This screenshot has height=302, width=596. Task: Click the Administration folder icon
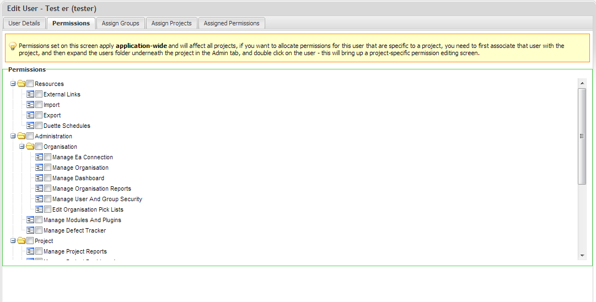click(x=22, y=136)
